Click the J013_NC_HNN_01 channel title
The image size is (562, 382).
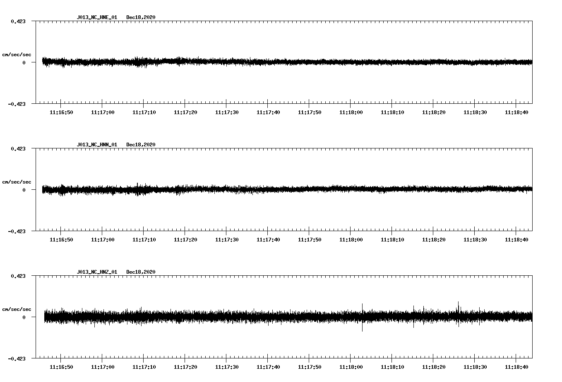(96, 144)
